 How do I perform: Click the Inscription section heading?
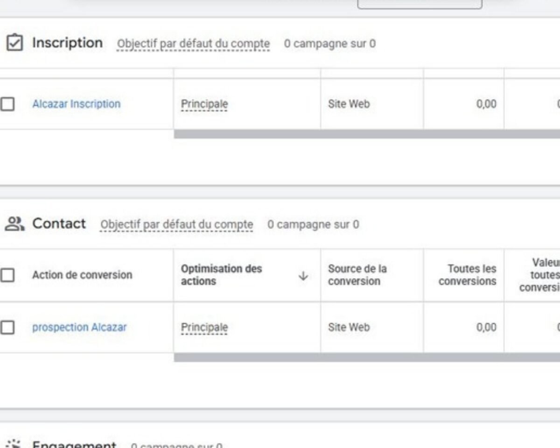pyautogui.click(x=67, y=43)
